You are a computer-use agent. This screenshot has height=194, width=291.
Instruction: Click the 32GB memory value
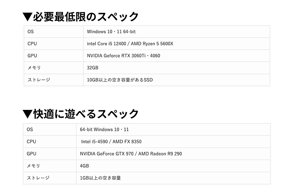click(x=93, y=68)
